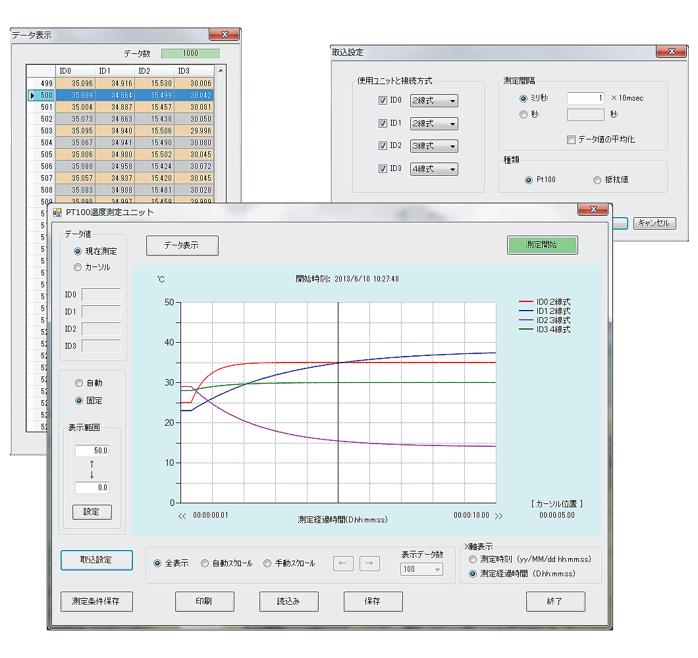698x658 pixels.
Task: Click the 測定条件保存 button
Action: tap(96, 601)
